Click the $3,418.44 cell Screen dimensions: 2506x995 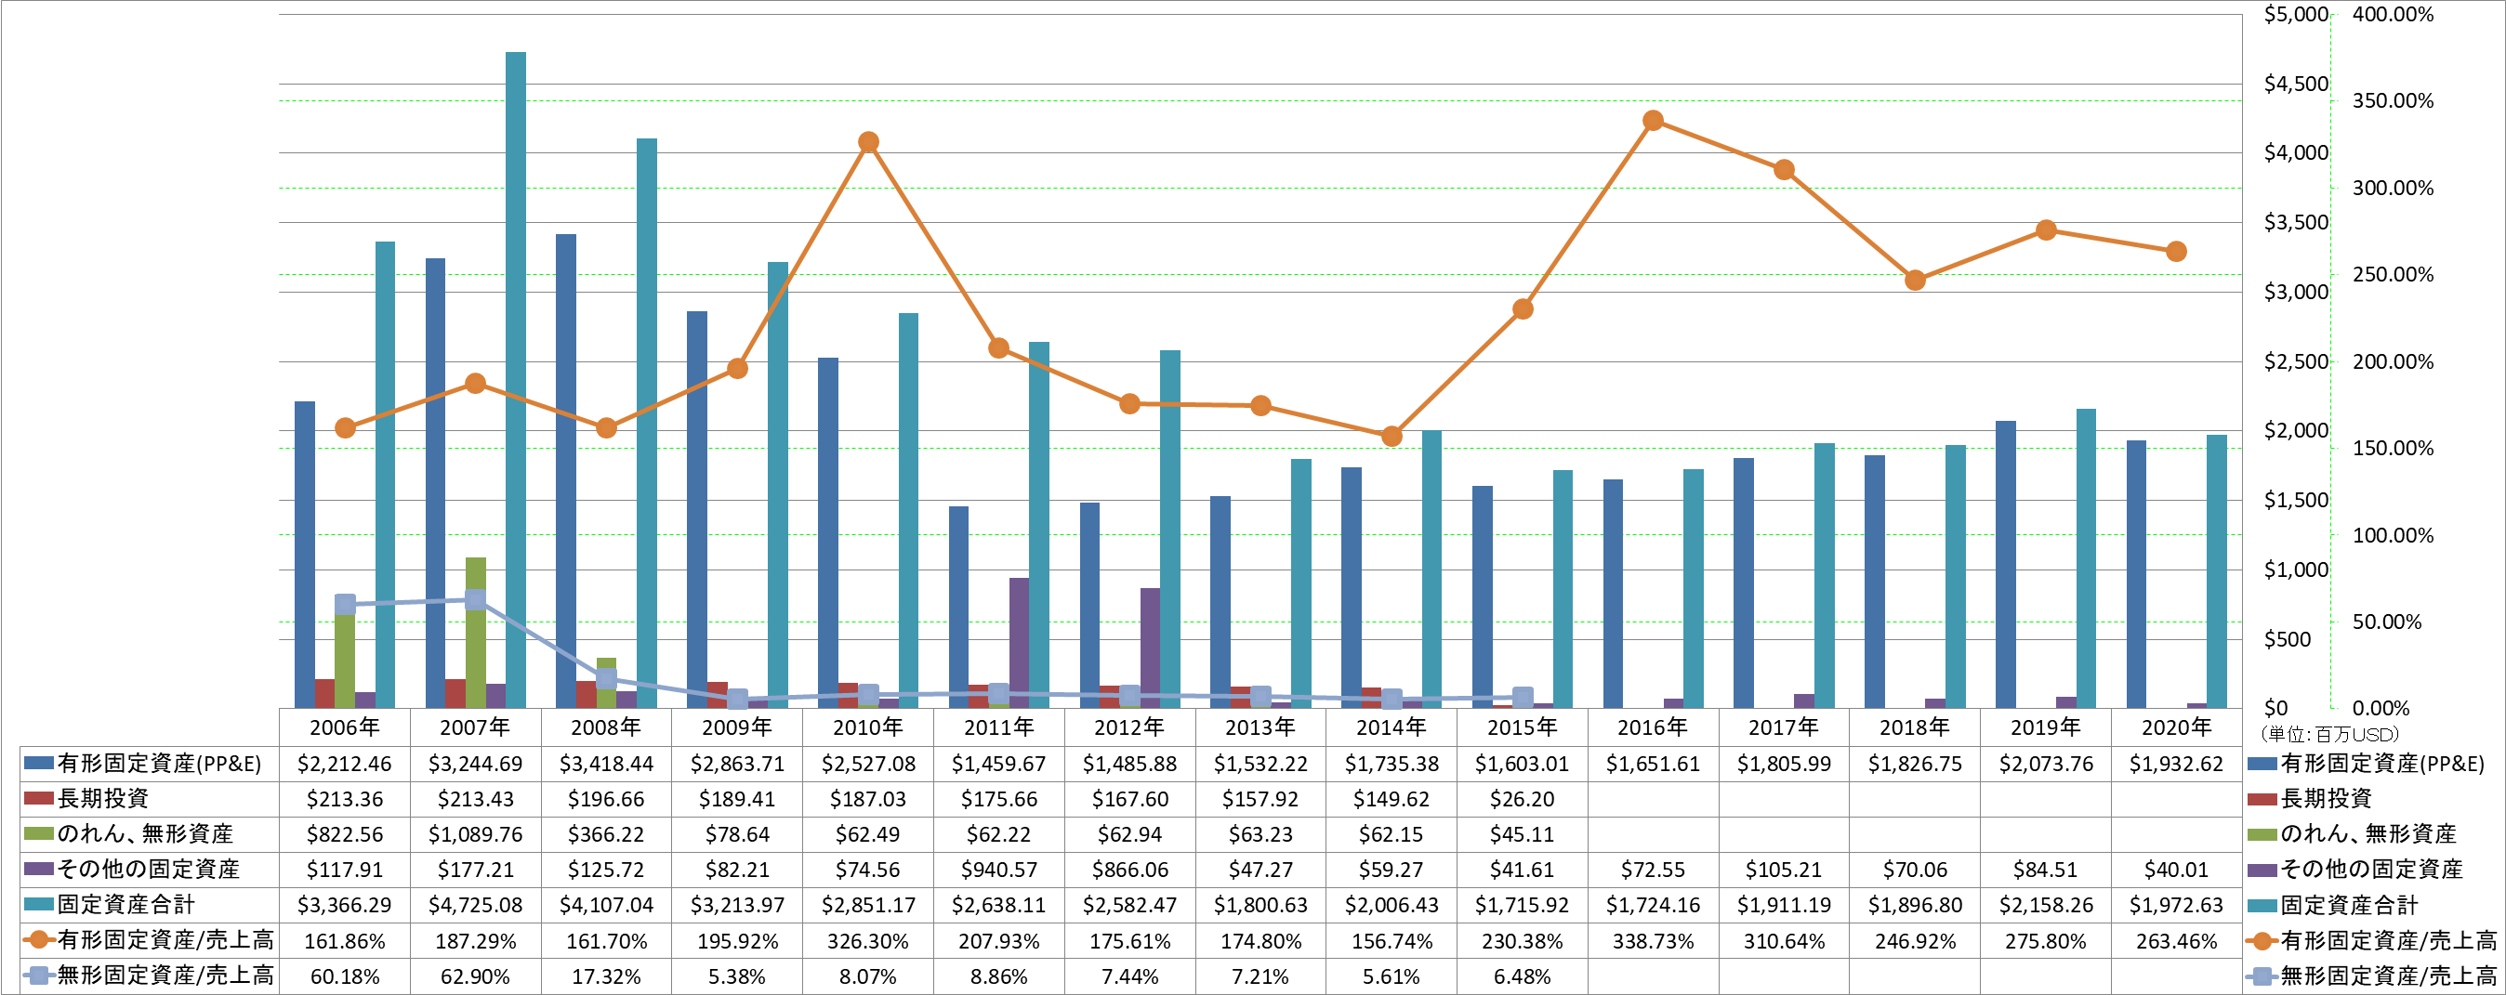pos(606,764)
